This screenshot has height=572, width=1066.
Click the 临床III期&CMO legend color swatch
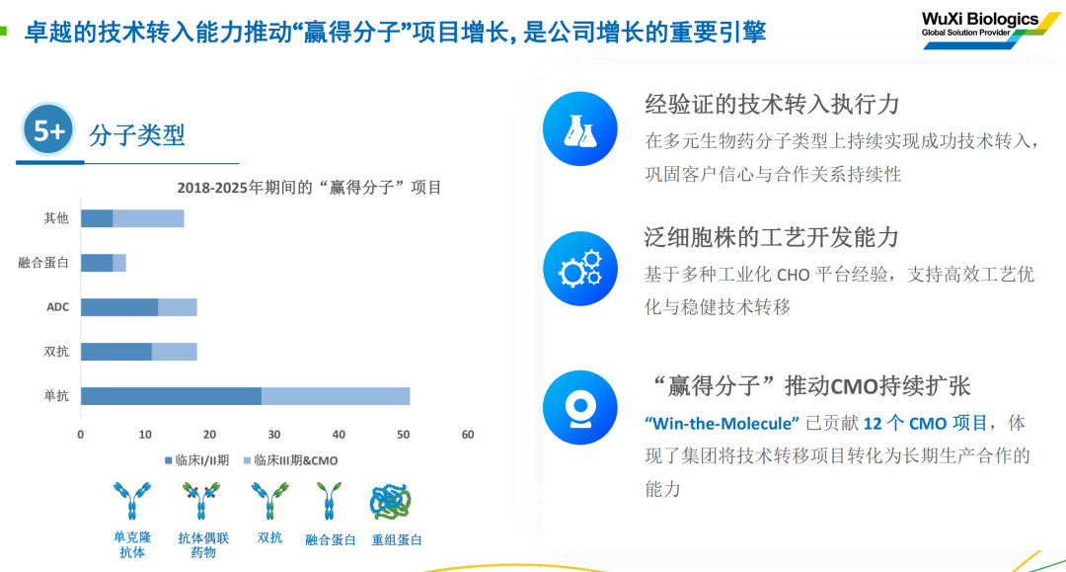click(247, 460)
